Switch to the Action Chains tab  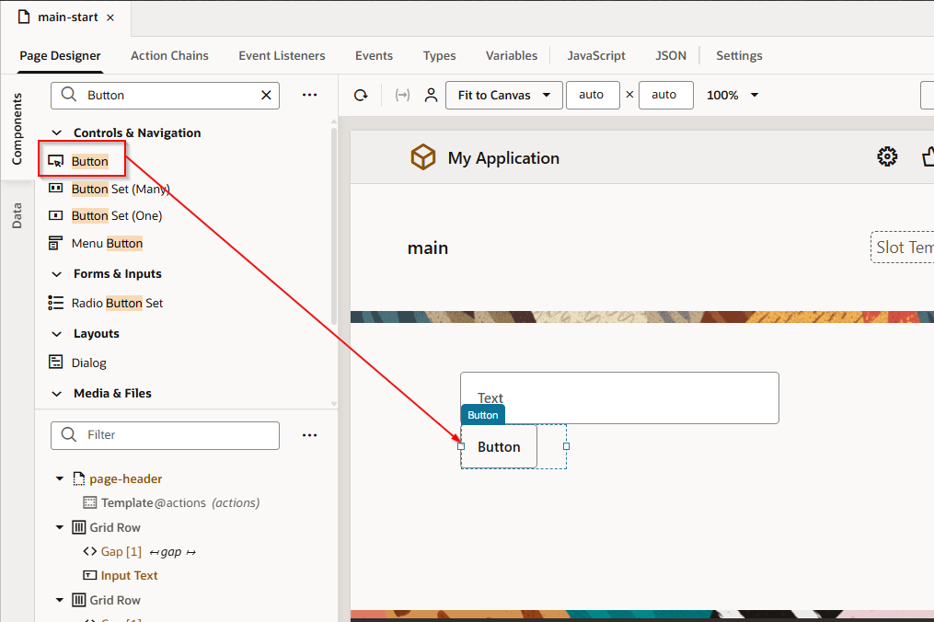tap(169, 55)
